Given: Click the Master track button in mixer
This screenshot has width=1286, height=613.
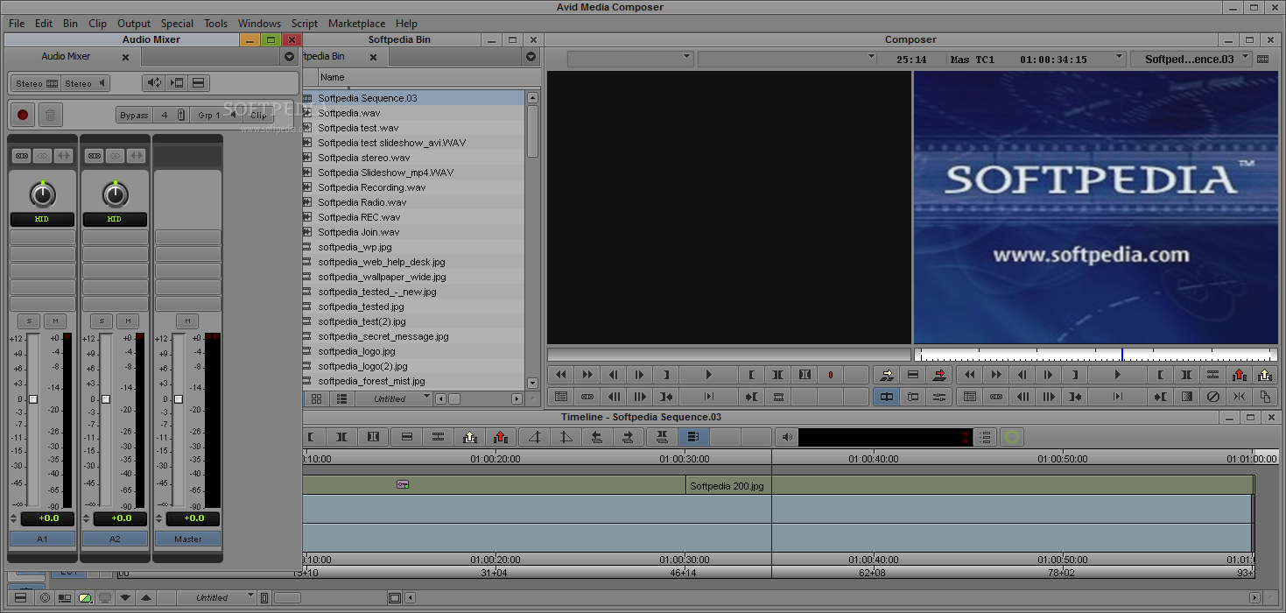Looking at the screenshot, I should coord(187,539).
